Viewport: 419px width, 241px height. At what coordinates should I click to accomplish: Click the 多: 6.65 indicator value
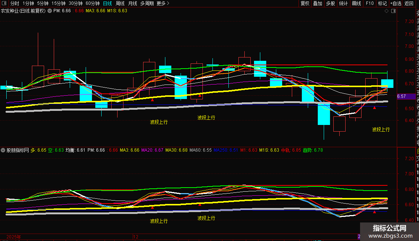[39, 150]
